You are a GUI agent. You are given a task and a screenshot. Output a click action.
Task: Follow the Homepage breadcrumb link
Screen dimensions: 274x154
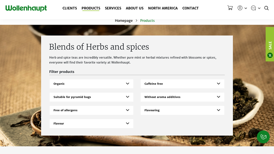pyautogui.click(x=124, y=21)
